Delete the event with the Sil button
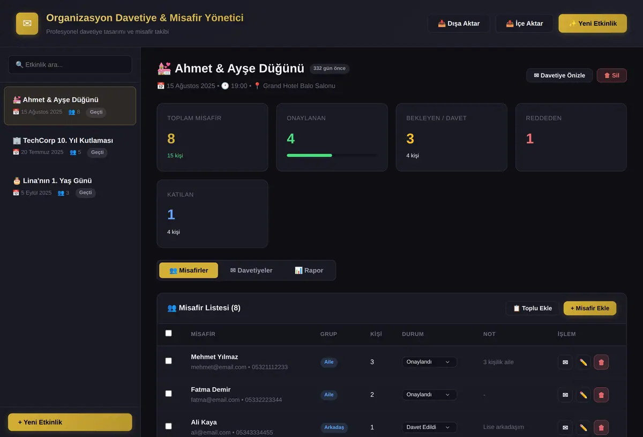Viewport: 643px width, 437px height. click(x=612, y=76)
